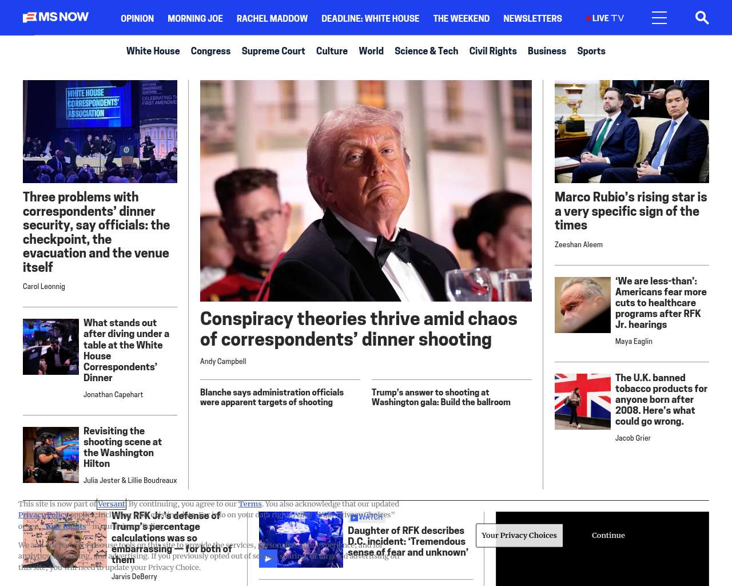Open the Newsletters nav item
732x586 pixels.
tap(532, 18)
